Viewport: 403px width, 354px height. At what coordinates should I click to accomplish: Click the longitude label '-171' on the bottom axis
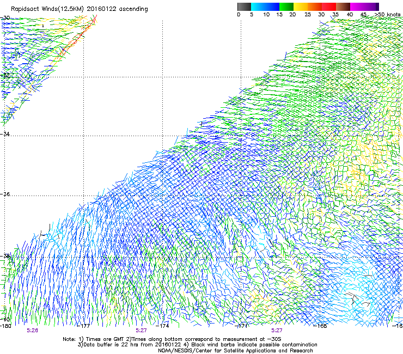241,326
